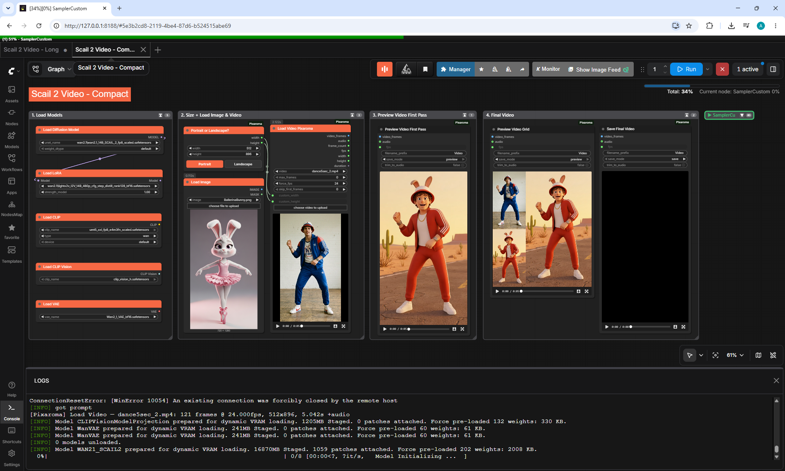785x471 pixels.
Task: Click the Load Video Pixaroma player seek bar
Action: click(316, 326)
